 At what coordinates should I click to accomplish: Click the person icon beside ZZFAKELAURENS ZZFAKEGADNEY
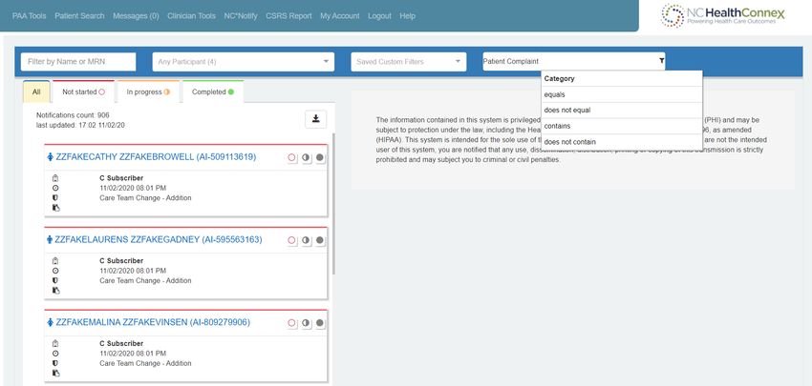click(50, 240)
